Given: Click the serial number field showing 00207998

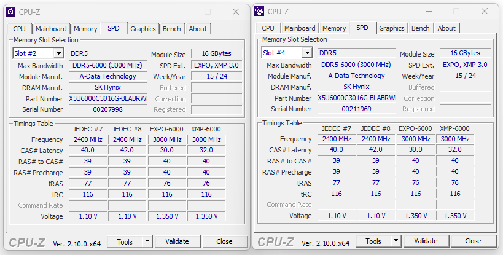Looking at the screenshot, I should coord(107,109).
